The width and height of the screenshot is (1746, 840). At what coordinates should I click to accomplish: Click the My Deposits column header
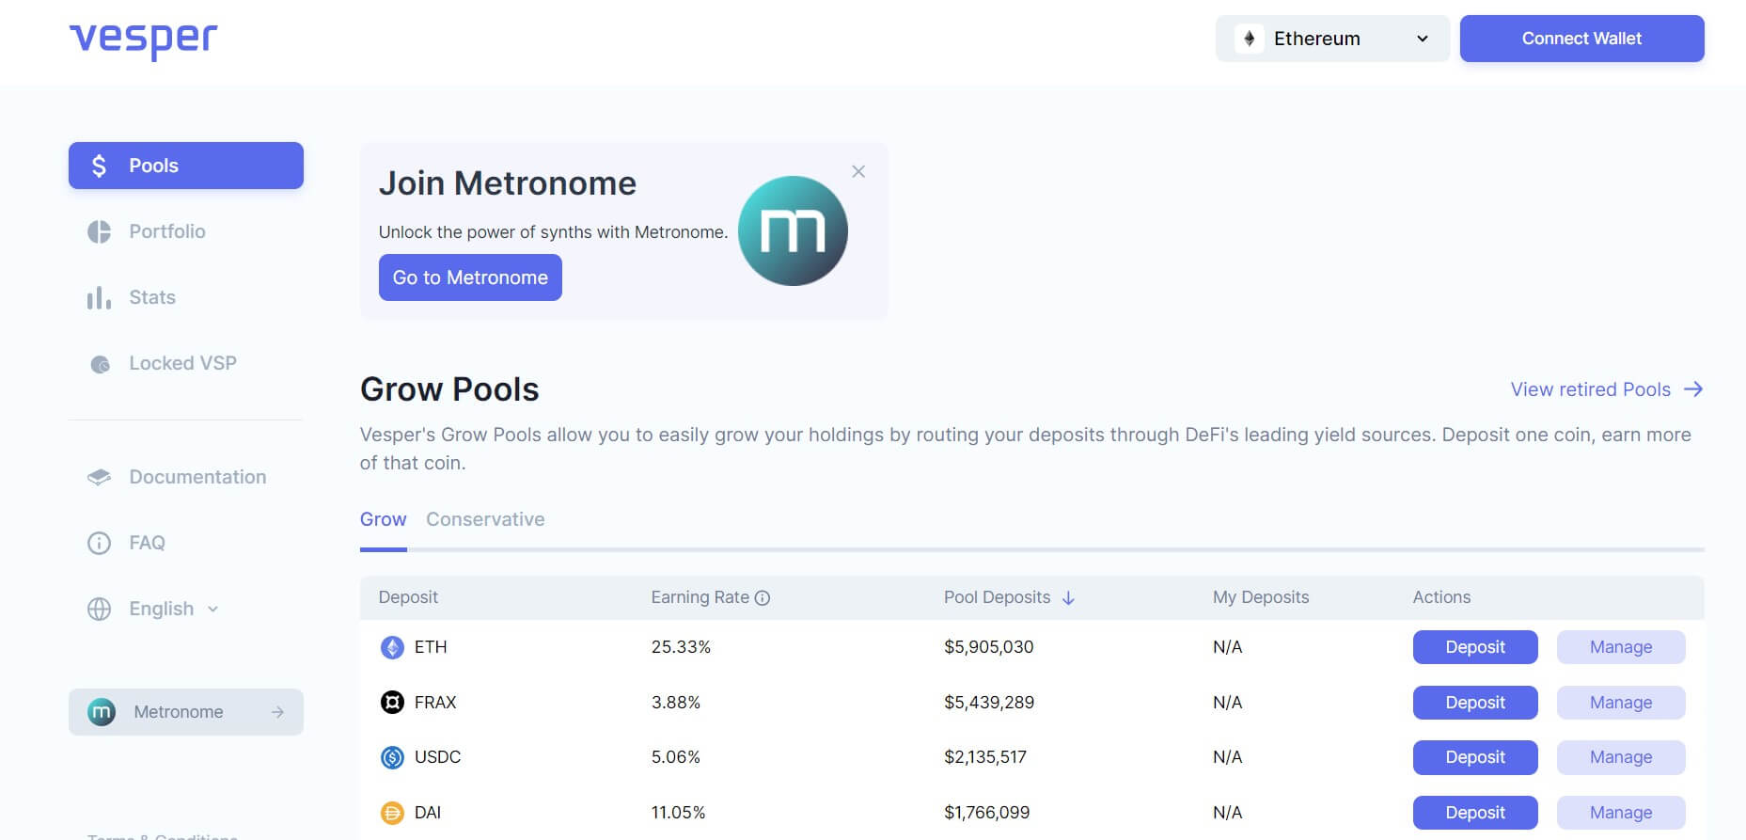(x=1261, y=597)
